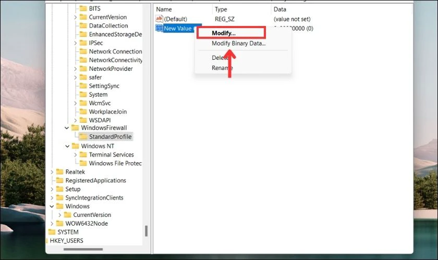
Task: Click the WcmSvc folder icon
Action: [83, 103]
